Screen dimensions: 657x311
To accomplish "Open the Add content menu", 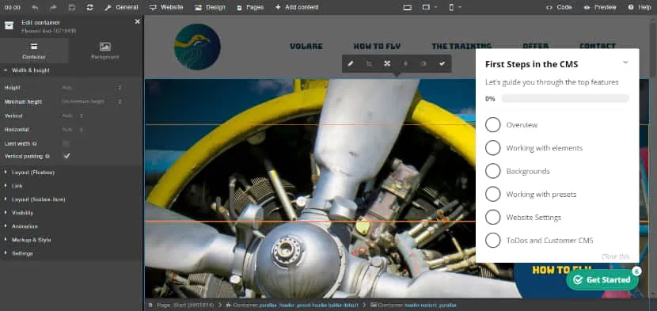I will tap(297, 7).
